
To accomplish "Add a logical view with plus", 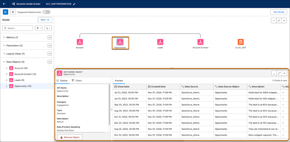I will (x=50, y=54).
